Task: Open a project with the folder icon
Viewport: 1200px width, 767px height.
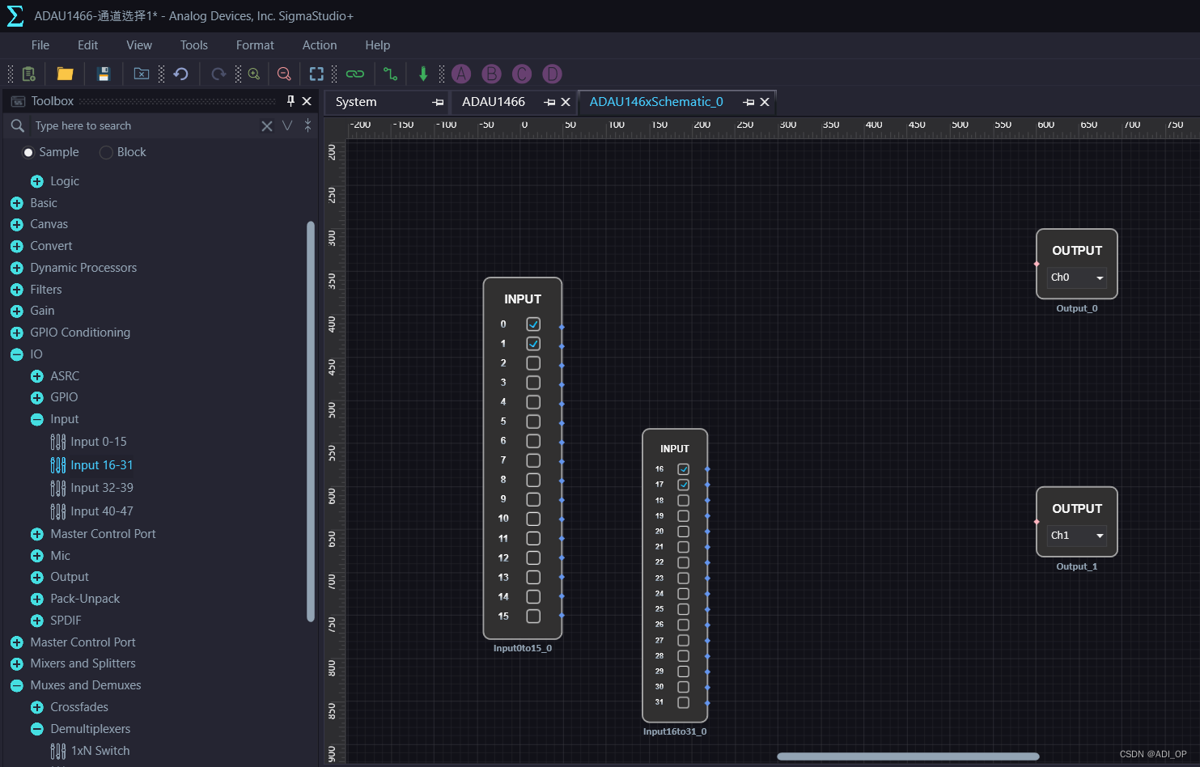Action: [x=66, y=74]
